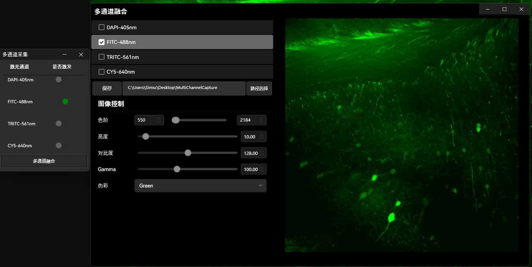The image size is (532, 267).
Task: Click the 保存 save button
Action: (107, 88)
